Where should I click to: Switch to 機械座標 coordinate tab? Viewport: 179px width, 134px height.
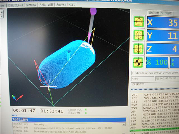click(153, 12)
